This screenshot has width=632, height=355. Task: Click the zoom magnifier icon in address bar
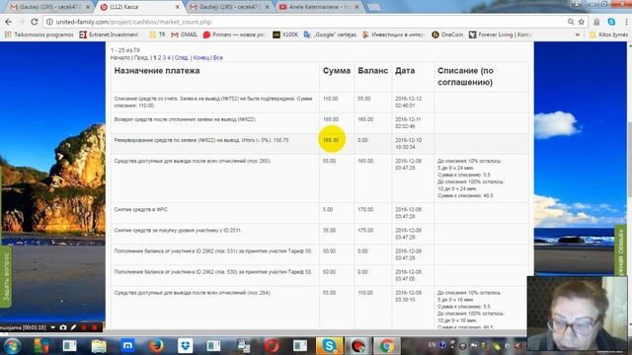point(571,22)
